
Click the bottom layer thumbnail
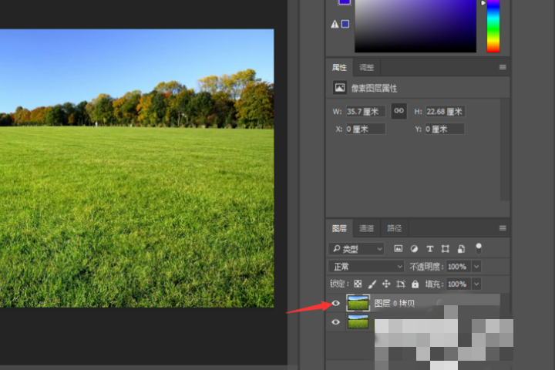pos(358,322)
